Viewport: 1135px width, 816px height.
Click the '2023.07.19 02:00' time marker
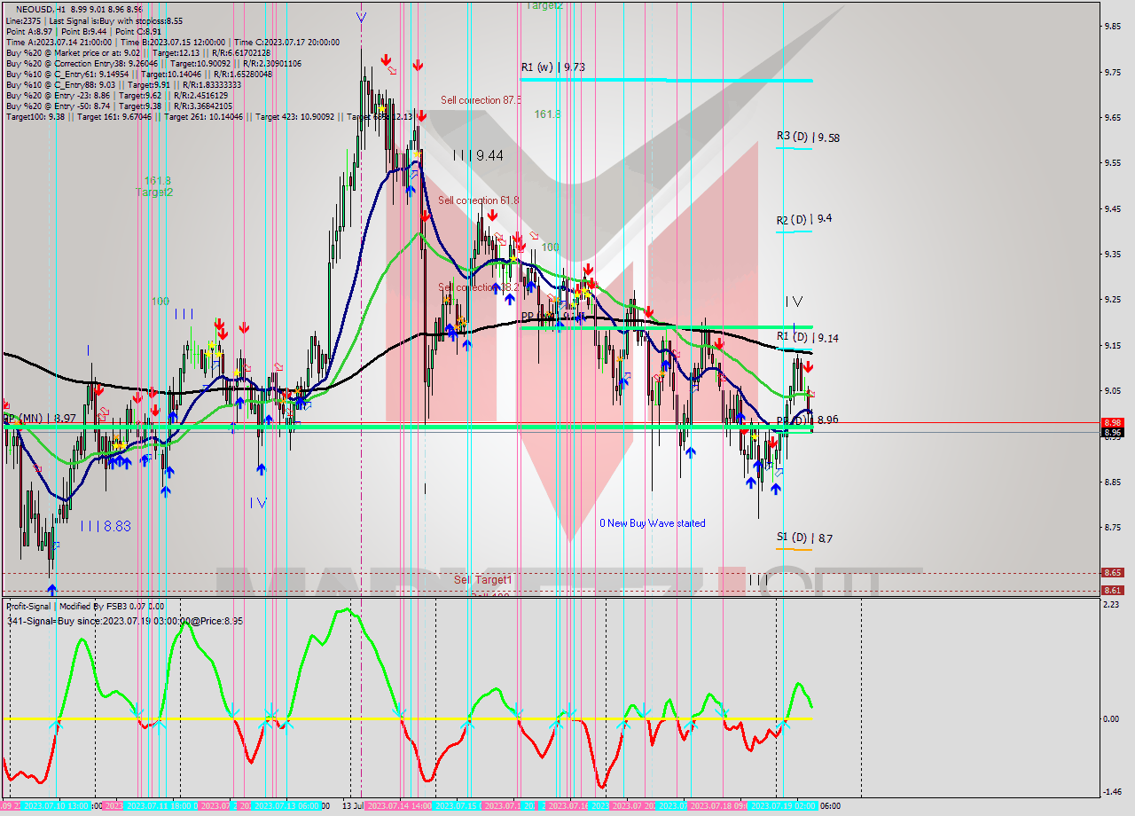click(782, 806)
